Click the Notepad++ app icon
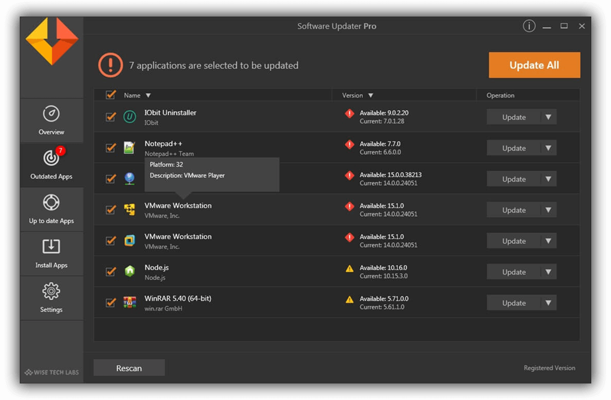Viewport: 611px width, 400px height. 129,148
